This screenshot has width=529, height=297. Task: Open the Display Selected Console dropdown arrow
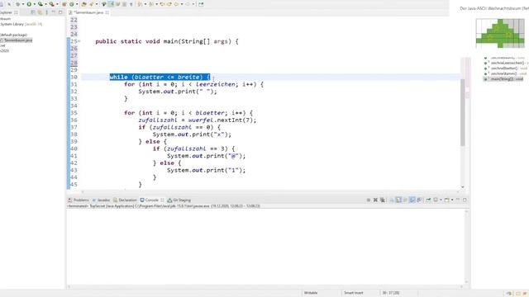point(441,200)
